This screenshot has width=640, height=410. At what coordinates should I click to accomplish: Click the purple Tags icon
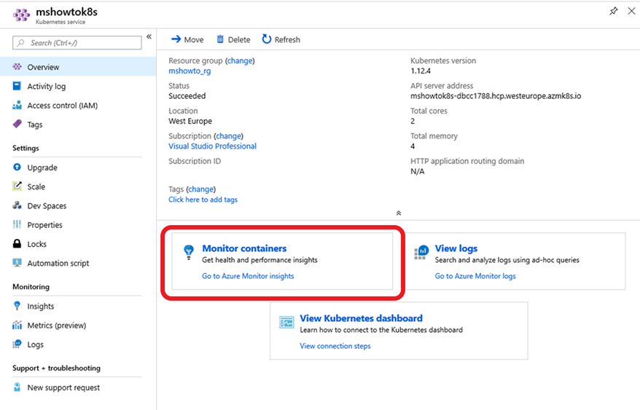17,124
